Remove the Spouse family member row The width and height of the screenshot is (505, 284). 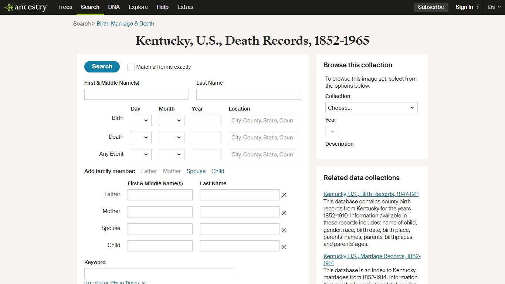284,230
